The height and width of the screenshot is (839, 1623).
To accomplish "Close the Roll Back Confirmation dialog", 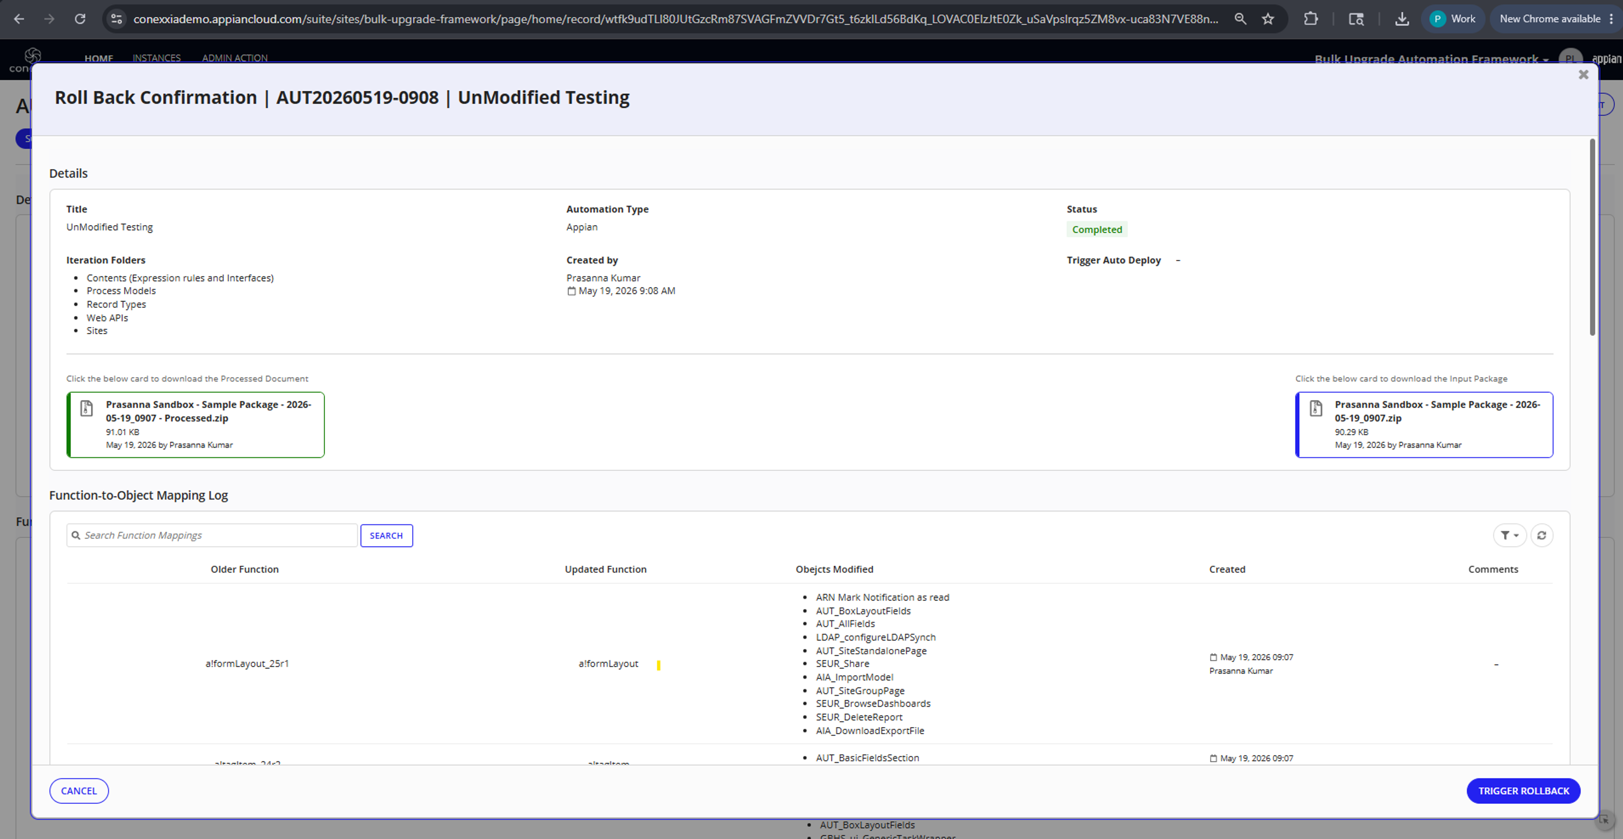I will [1583, 75].
